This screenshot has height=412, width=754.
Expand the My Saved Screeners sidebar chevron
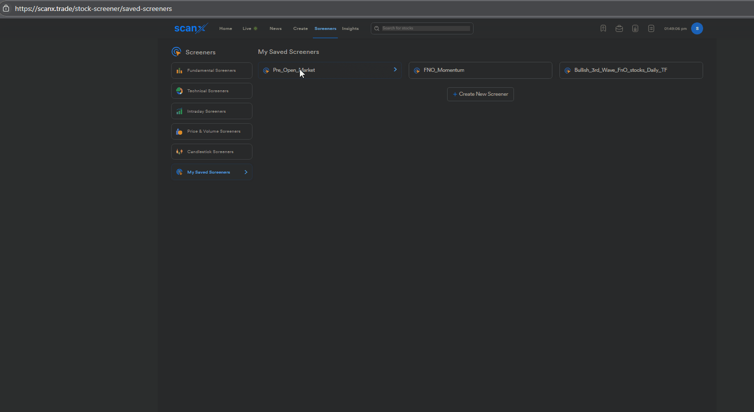coord(246,172)
